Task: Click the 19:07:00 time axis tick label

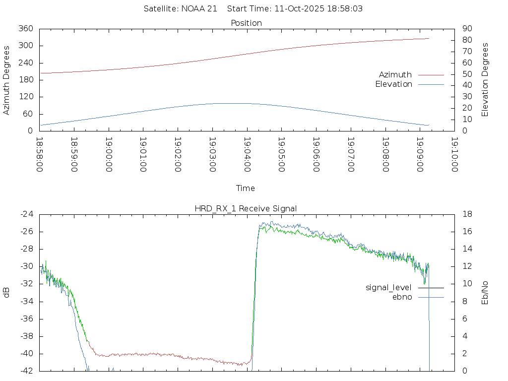Action: pyautogui.click(x=350, y=155)
